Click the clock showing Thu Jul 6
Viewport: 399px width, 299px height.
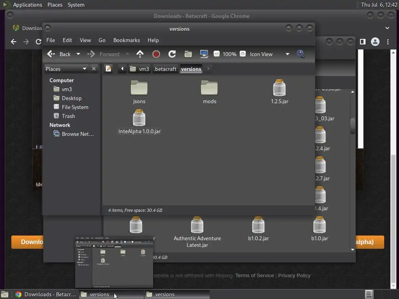click(379, 5)
